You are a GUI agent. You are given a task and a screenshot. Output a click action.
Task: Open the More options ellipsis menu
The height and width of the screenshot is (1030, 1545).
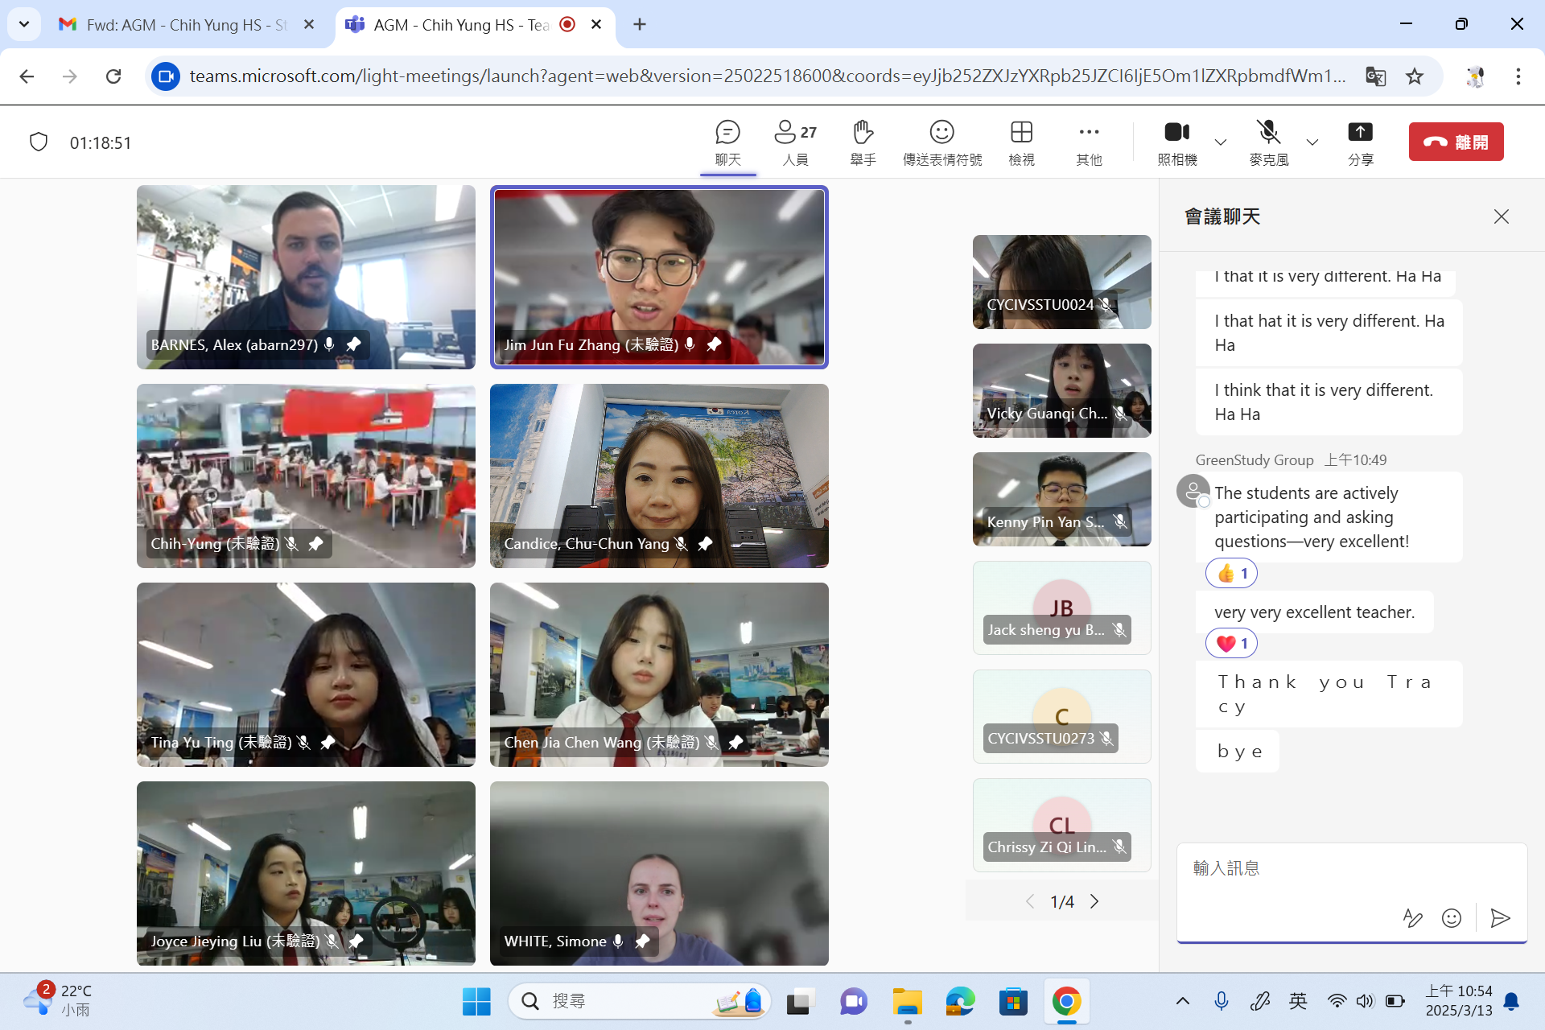[x=1089, y=142]
